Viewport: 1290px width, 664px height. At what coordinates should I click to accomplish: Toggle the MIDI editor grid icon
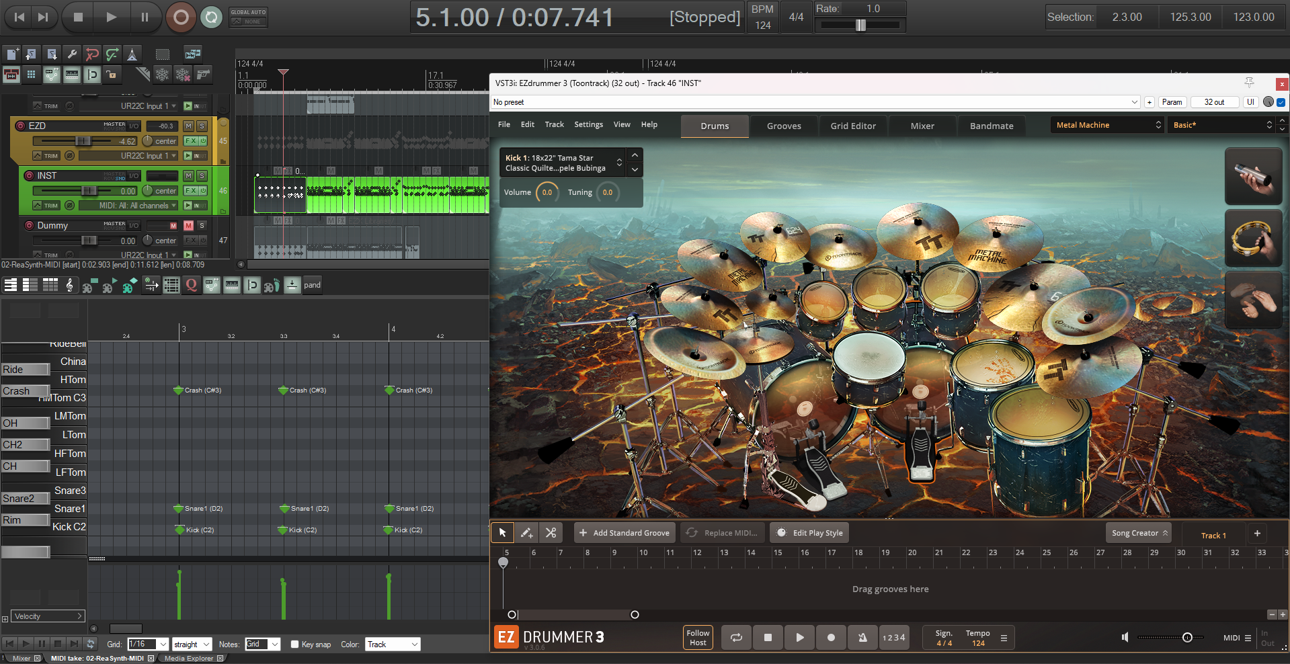pos(171,286)
